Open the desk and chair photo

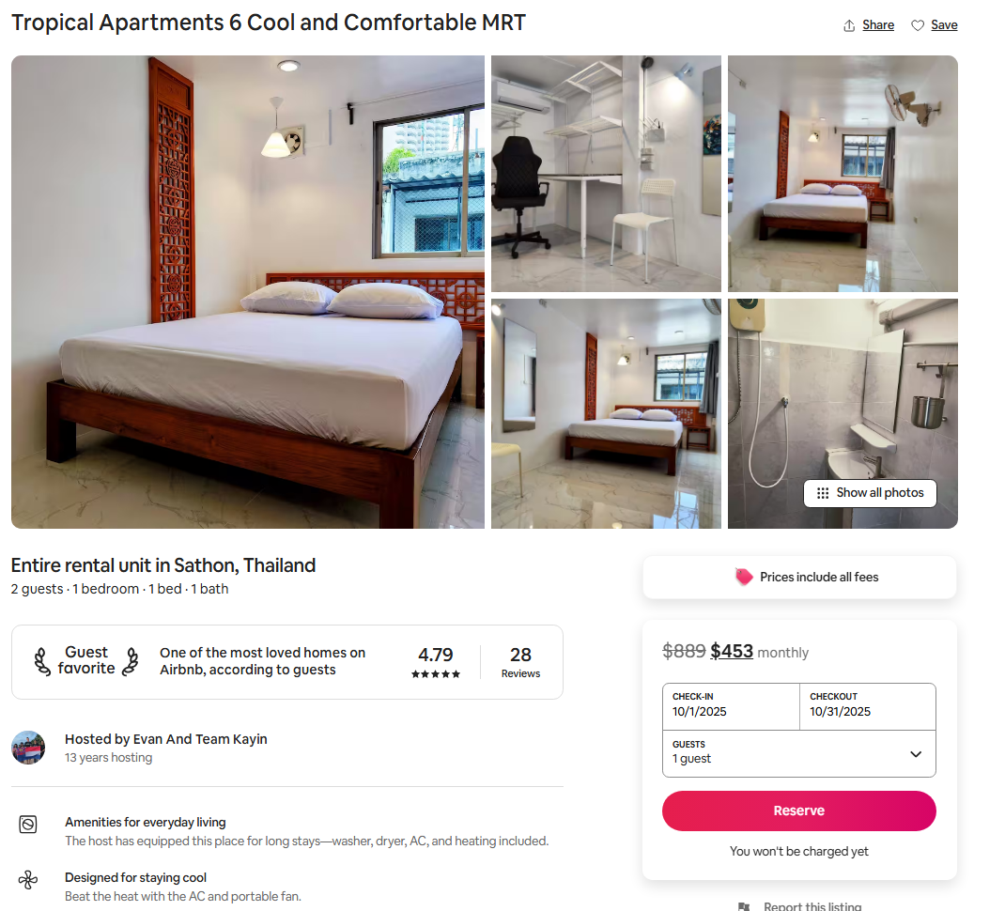(x=606, y=174)
